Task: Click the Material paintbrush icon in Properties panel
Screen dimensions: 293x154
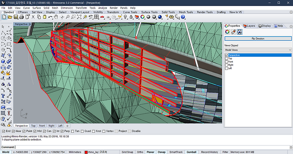Action: tap(234, 32)
